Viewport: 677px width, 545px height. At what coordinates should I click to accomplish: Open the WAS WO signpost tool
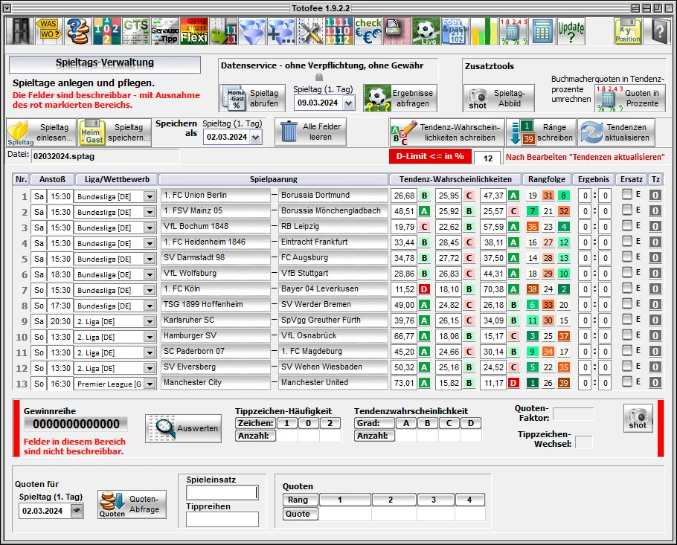click(49, 31)
